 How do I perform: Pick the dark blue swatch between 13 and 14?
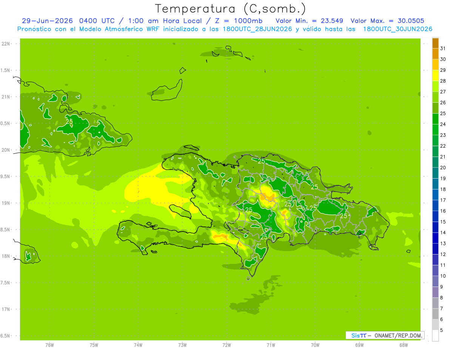[x=435, y=238]
